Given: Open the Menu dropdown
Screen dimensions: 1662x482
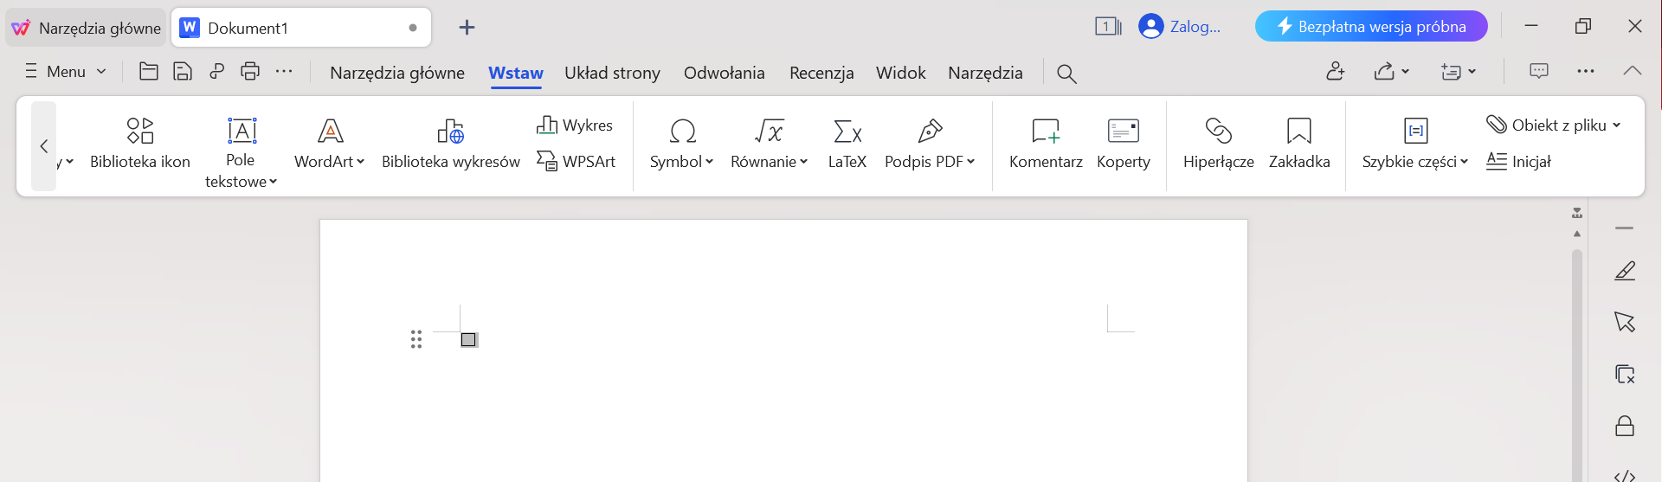Looking at the screenshot, I should pyautogui.click(x=66, y=72).
